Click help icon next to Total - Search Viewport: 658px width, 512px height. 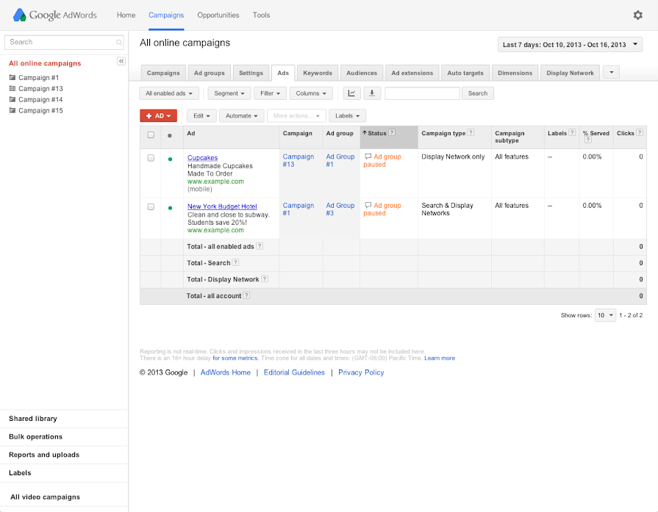click(x=236, y=262)
